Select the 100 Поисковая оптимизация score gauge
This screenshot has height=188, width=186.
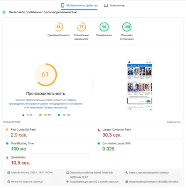[x=127, y=27]
